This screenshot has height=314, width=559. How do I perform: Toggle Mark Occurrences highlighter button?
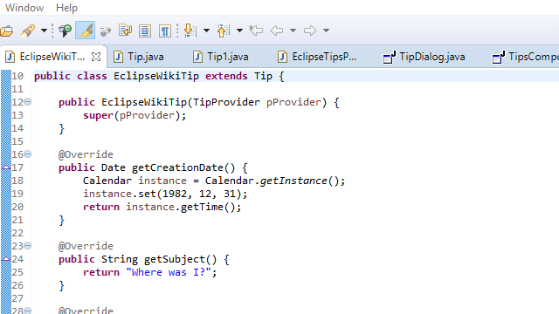pyautogui.click(x=86, y=31)
